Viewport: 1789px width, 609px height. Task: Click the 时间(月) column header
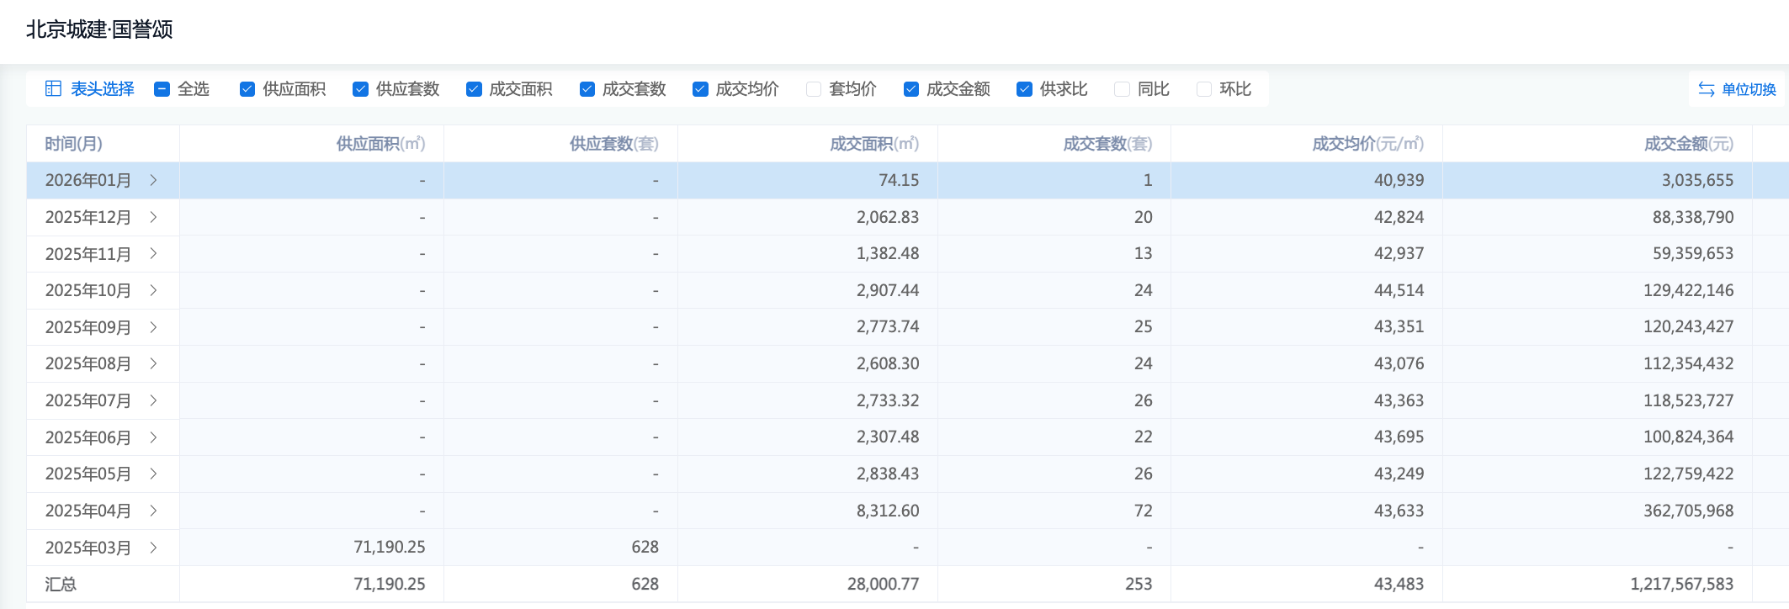(74, 144)
